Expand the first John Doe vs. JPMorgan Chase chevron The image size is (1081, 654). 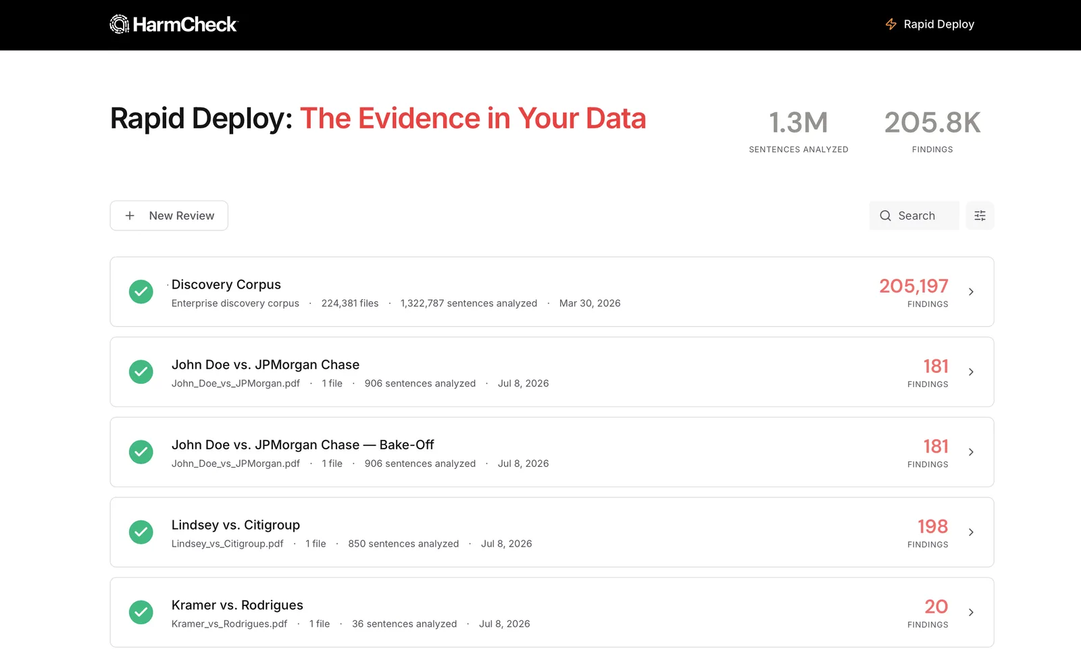971,372
